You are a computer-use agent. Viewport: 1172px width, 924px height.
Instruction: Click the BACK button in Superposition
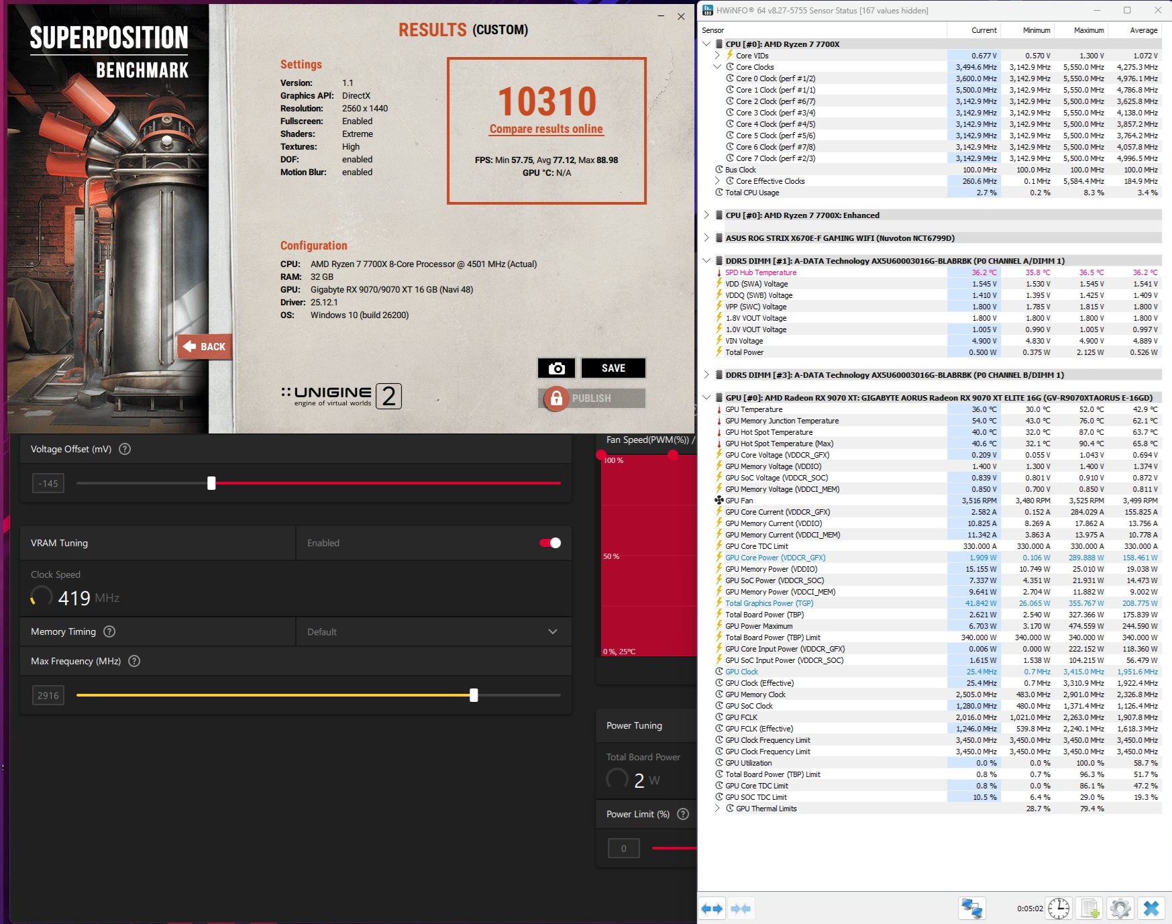(x=205, y=347)
